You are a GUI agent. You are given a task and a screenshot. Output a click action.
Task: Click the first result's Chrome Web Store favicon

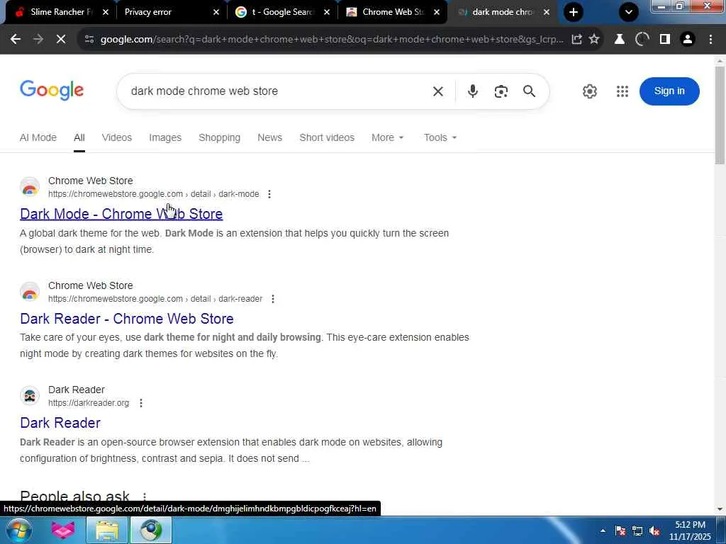[30, 187]
